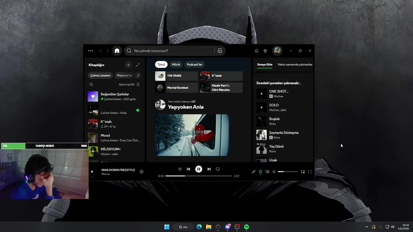
Task: Filter library by Çalma Listeleri
Action: pos(100,75)
